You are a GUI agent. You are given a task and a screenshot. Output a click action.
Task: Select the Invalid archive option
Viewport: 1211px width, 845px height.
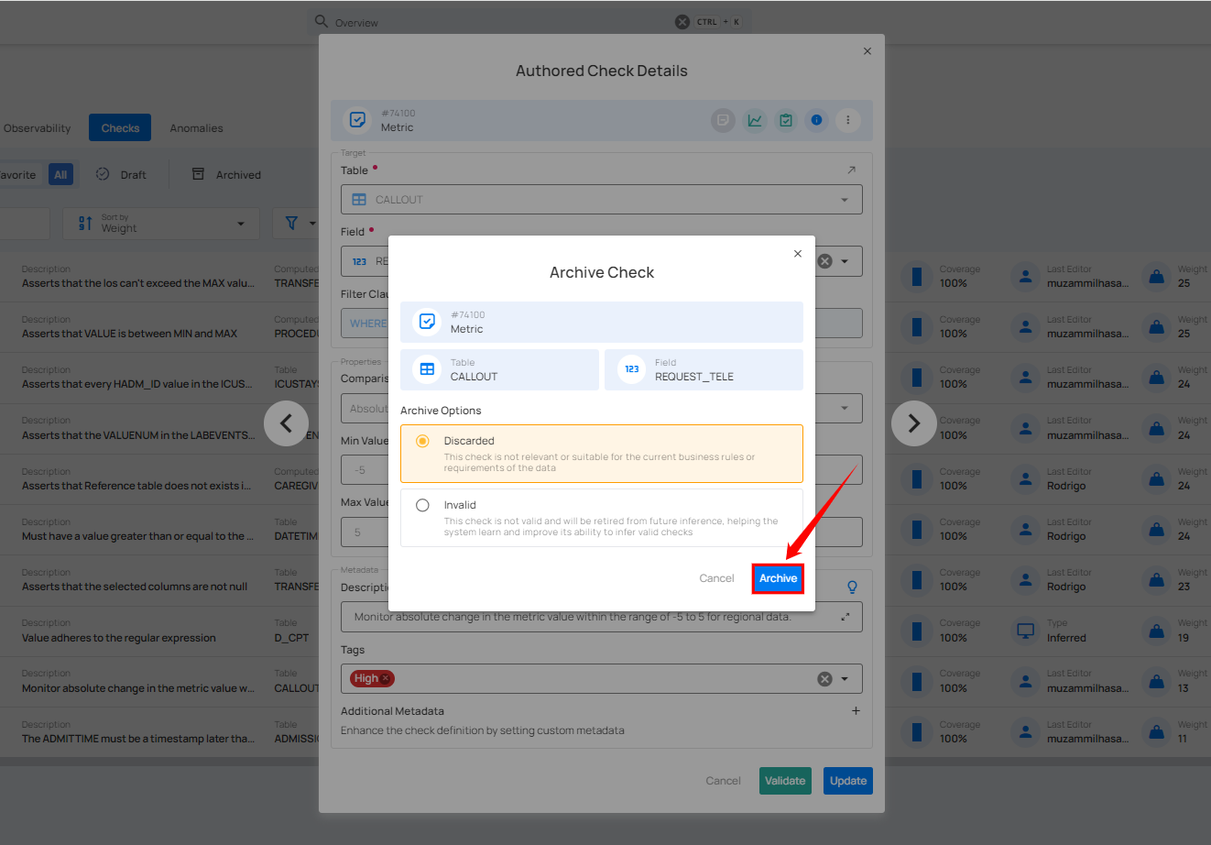point(602,518)
